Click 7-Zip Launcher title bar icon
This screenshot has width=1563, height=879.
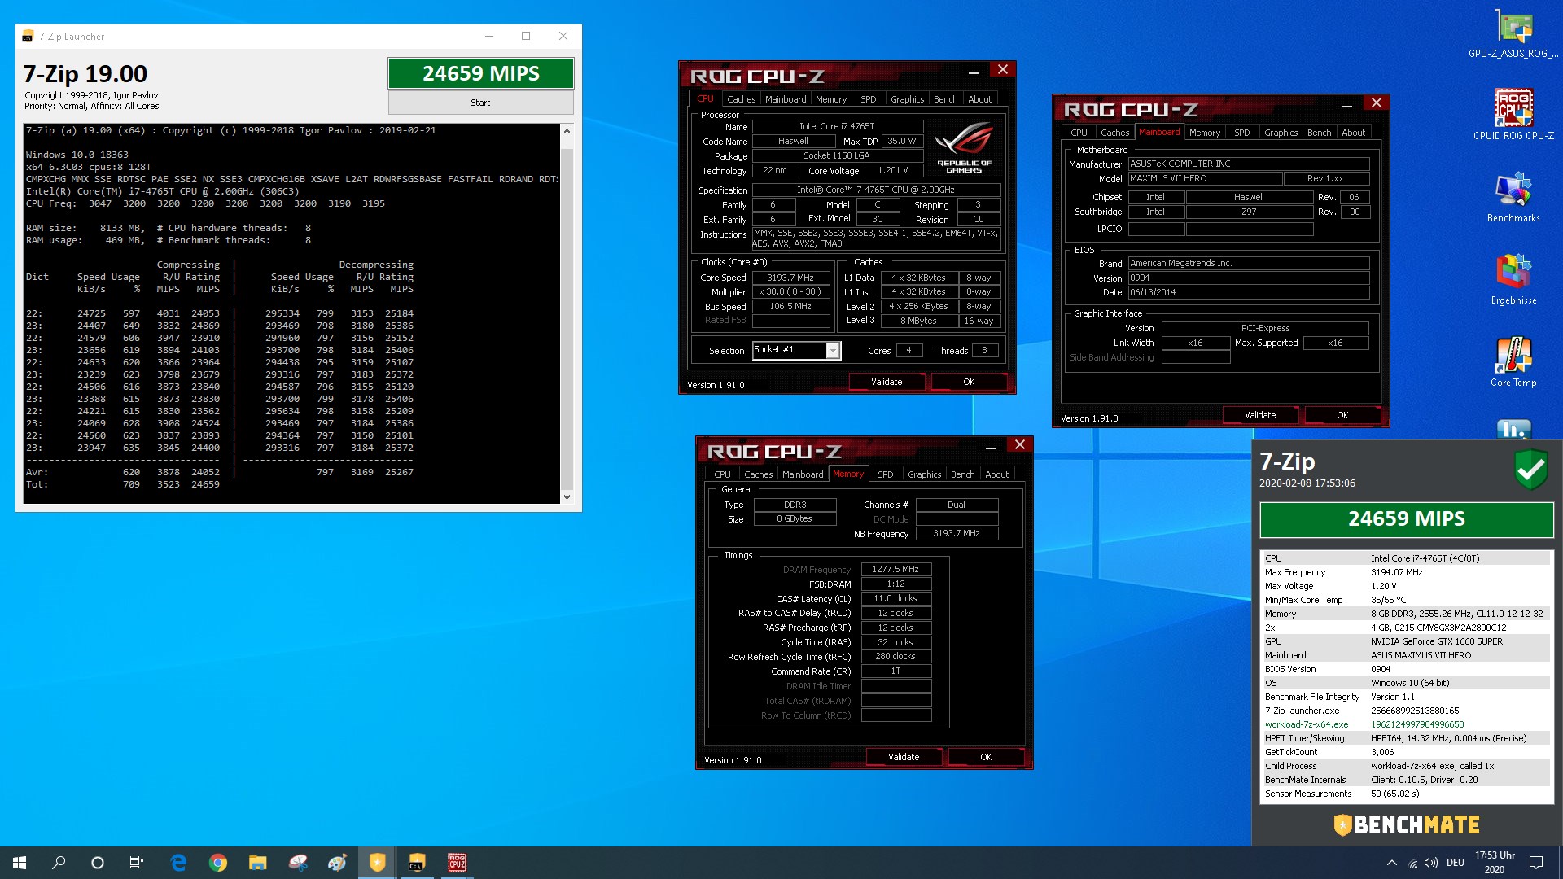pos(28,37)
